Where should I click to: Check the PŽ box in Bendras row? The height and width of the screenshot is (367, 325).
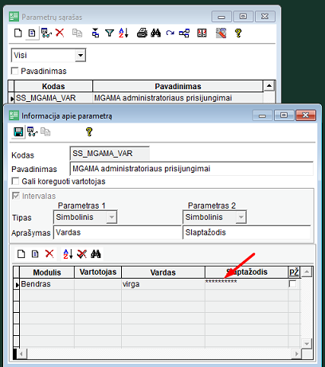coord(292,283)
